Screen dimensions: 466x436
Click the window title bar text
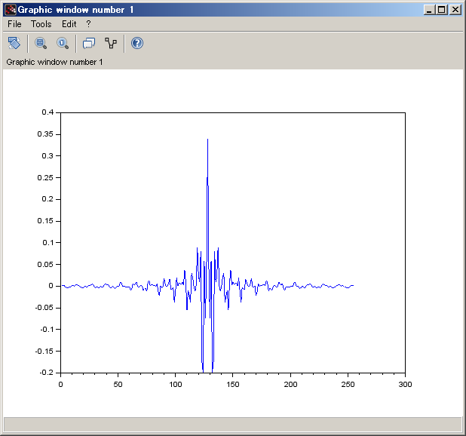click(75, 10)
